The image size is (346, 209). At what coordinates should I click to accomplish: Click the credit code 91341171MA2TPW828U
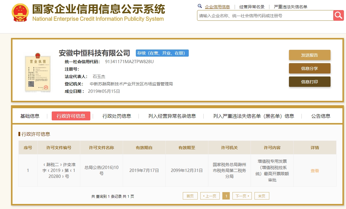pos(129,62)
